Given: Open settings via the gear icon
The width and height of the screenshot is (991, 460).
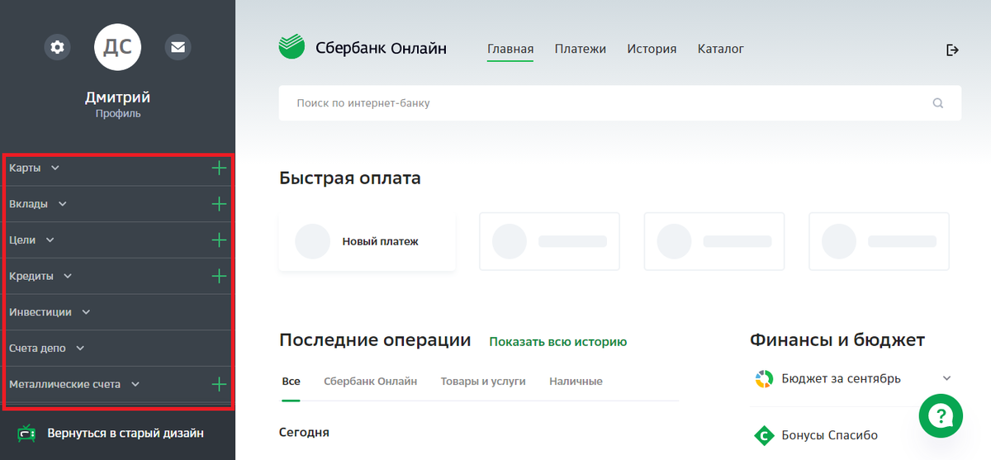Looking at the screenshot, I should click(x=57, y=47).
